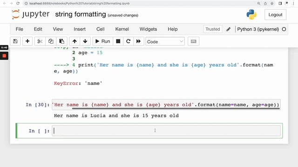Click the In [30] prompt label

coord(38,105)
